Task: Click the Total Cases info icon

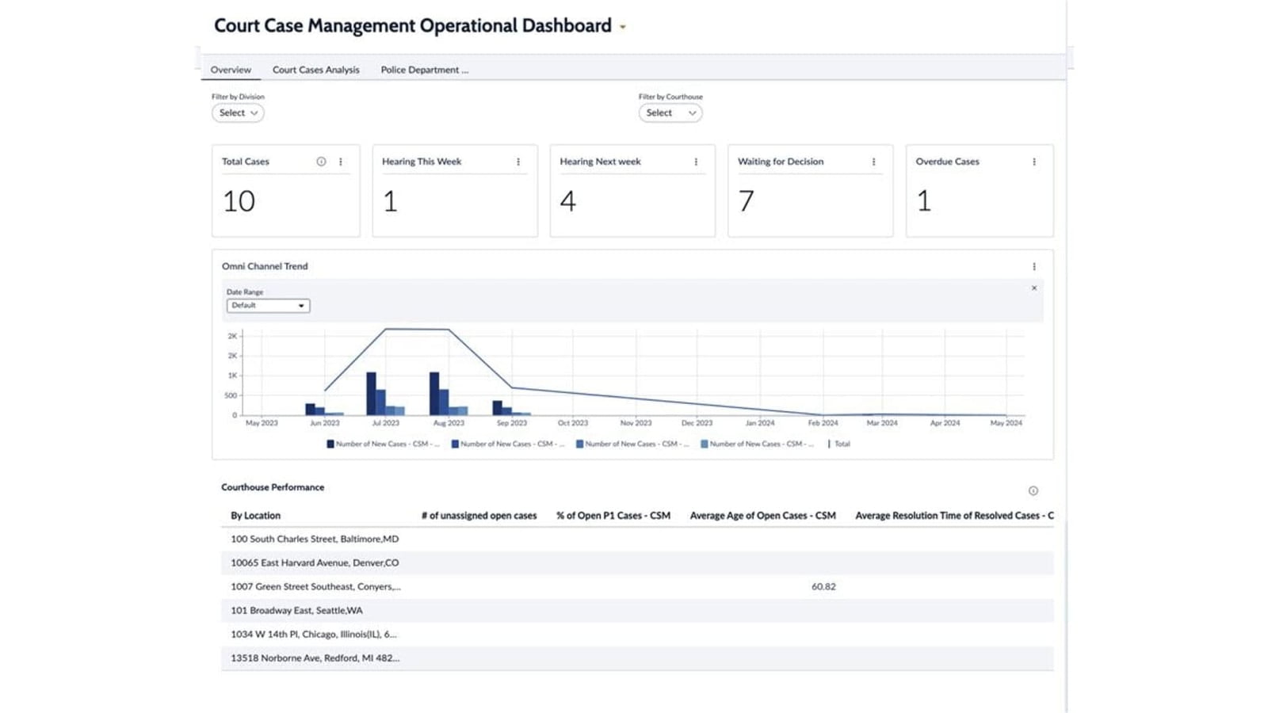Action: [x=321, y=162]
